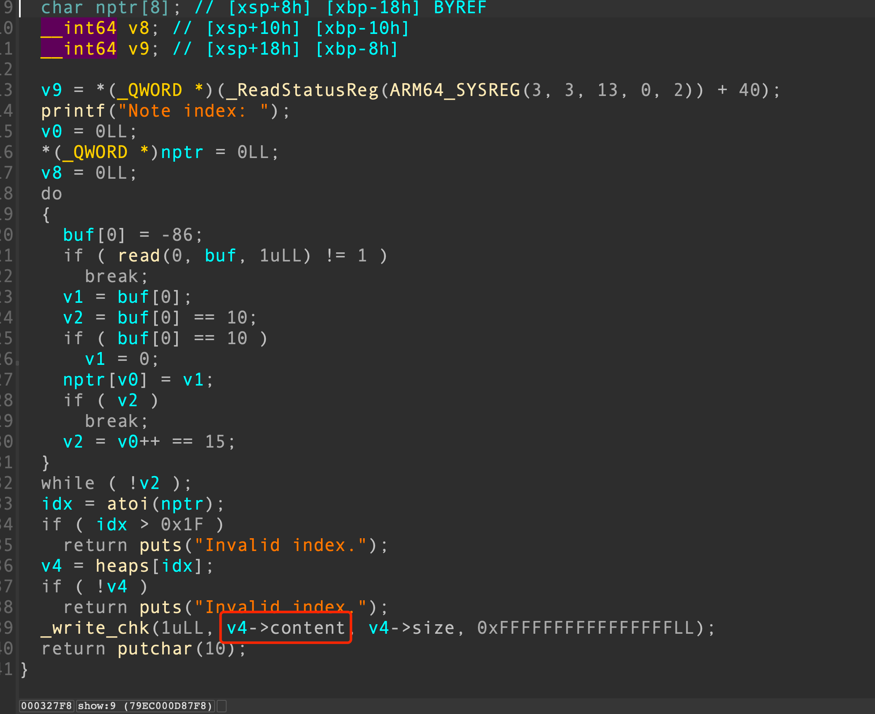Select the _write_chk function name
The image size is (875, 714).
pyautogui.click(x=95, y=628)
